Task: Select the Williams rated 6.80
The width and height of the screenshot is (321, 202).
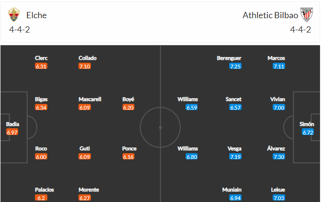Action: 188,148
